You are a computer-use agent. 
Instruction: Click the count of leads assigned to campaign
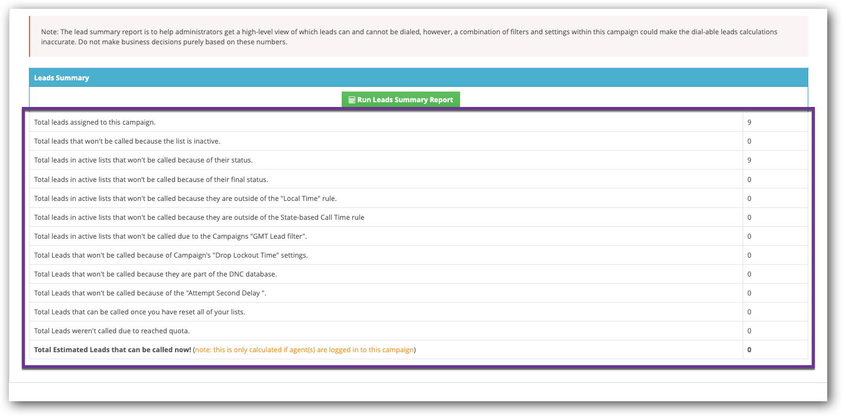[749, 122]
